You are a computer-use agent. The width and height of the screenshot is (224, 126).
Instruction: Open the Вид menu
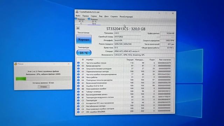[x=100, y=16]
